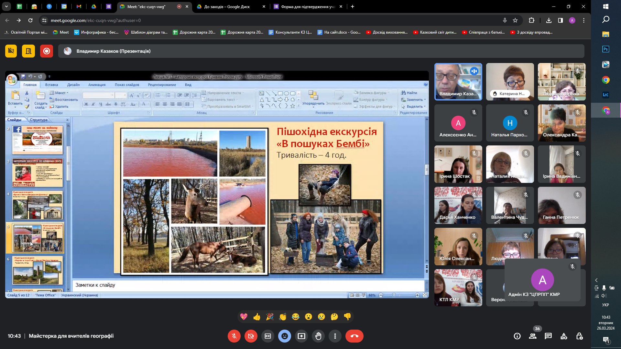Open the Вставка ribbon tab in PowerPoint
Image resolution: width=621 pixels, height=349 pixels.
(x=51, y=85)
